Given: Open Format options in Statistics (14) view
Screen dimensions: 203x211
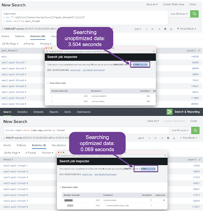Looking at the screenshot, I should click(x=29, y=44).
